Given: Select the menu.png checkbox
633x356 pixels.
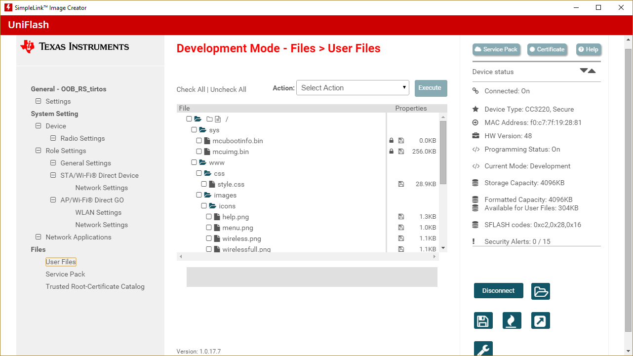Looking at the screenshot, I should (x=209, y=228).
